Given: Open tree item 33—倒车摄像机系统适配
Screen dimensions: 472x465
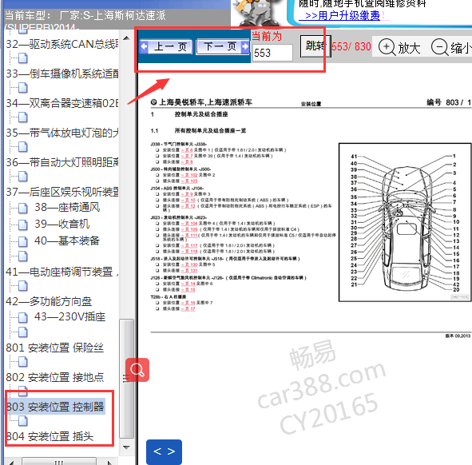Looking at the screenshot, I should pyautogui.click(x=62, y=74).
